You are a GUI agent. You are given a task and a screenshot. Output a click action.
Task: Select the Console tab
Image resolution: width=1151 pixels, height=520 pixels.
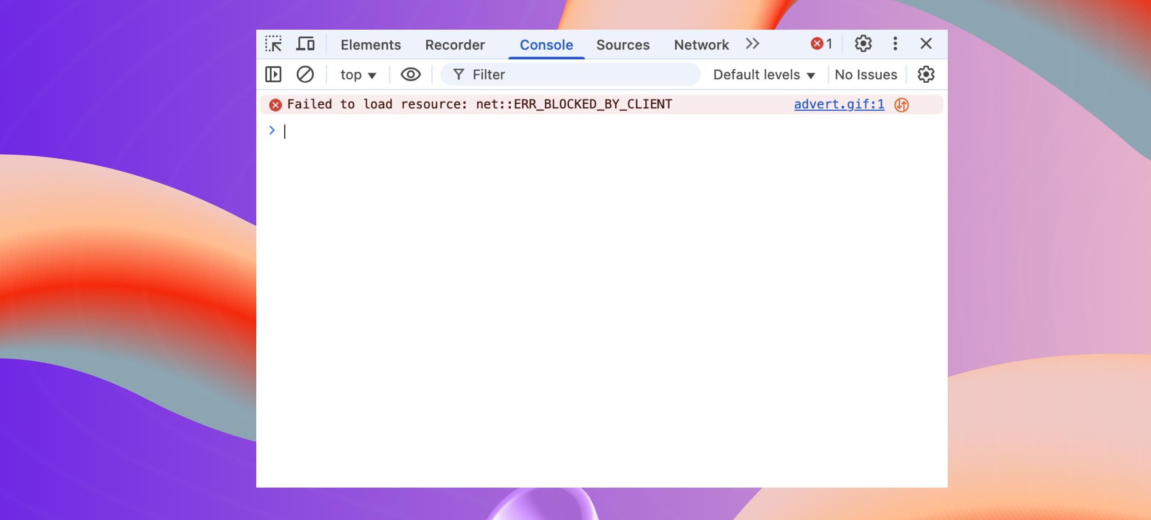point(546,45)
